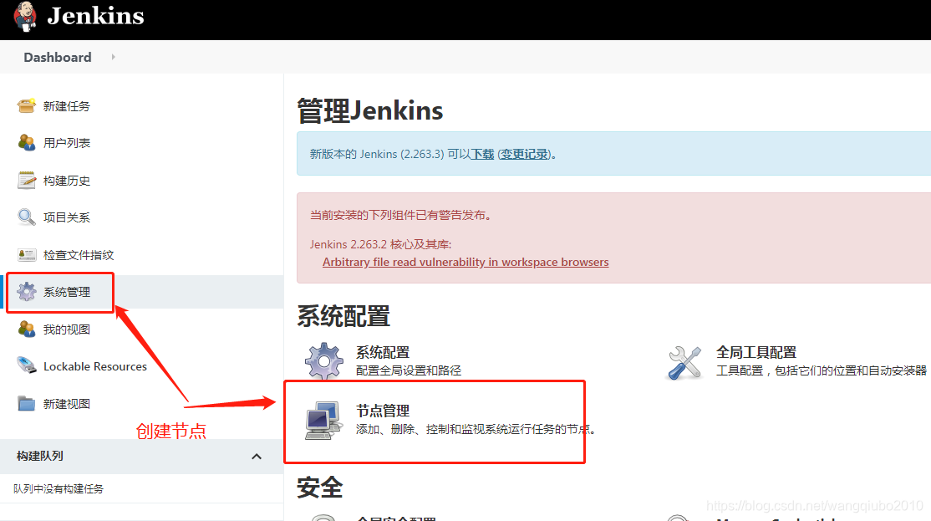Screen dimensions: 931x521
Task: Click the Jenkins butler logo icon
Action: pos(25,16)
